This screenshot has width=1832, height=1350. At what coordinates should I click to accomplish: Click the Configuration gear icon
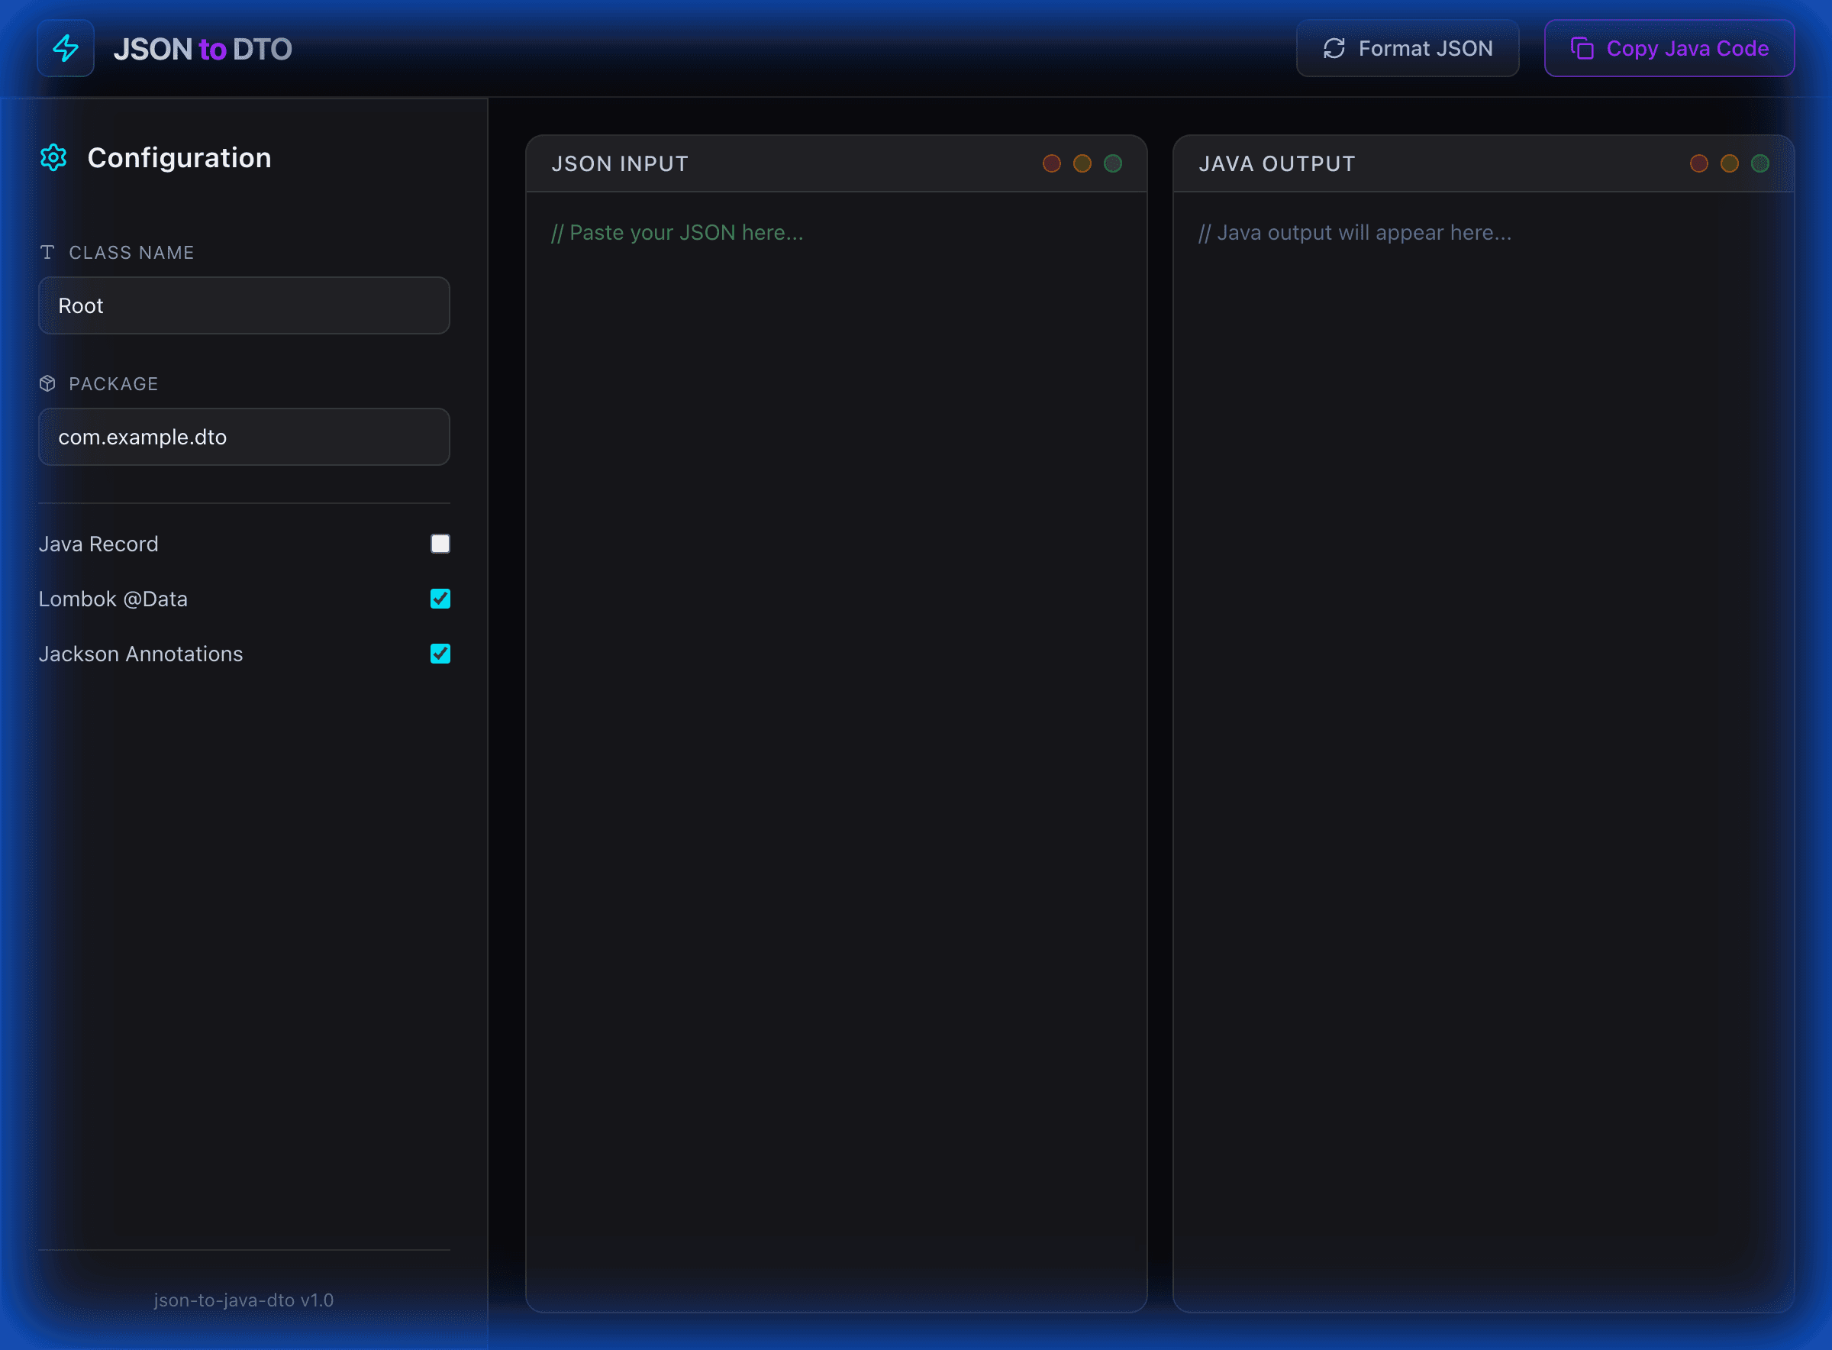(x=53, y=157)
